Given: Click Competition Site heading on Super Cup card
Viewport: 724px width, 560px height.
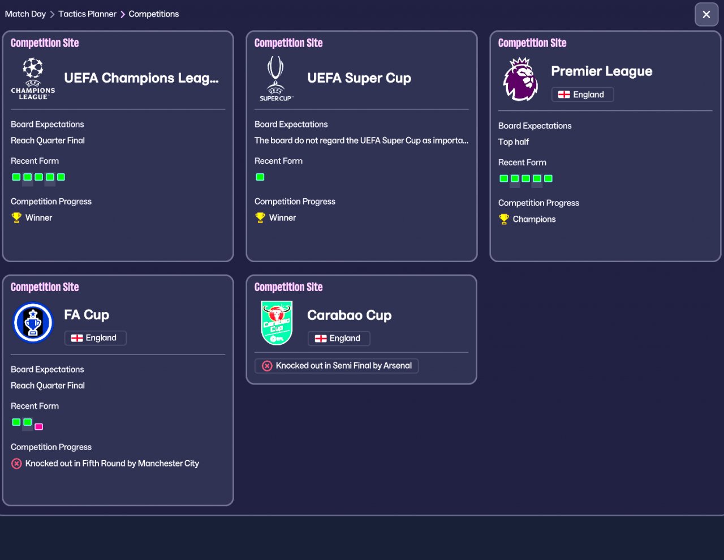Looking at the screenshot, I should 288,43.
